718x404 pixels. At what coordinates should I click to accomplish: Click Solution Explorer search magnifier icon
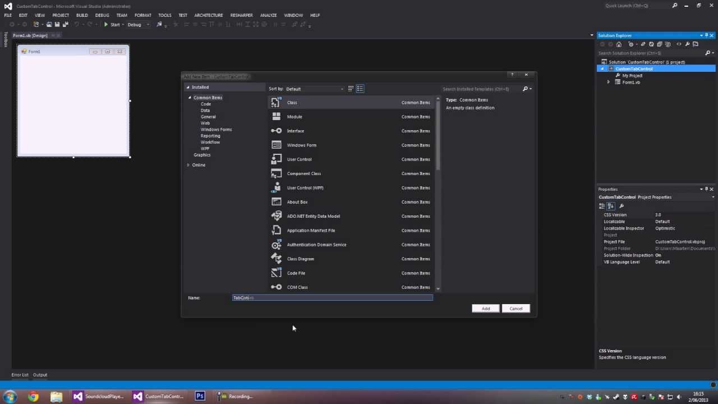(707, 53)
